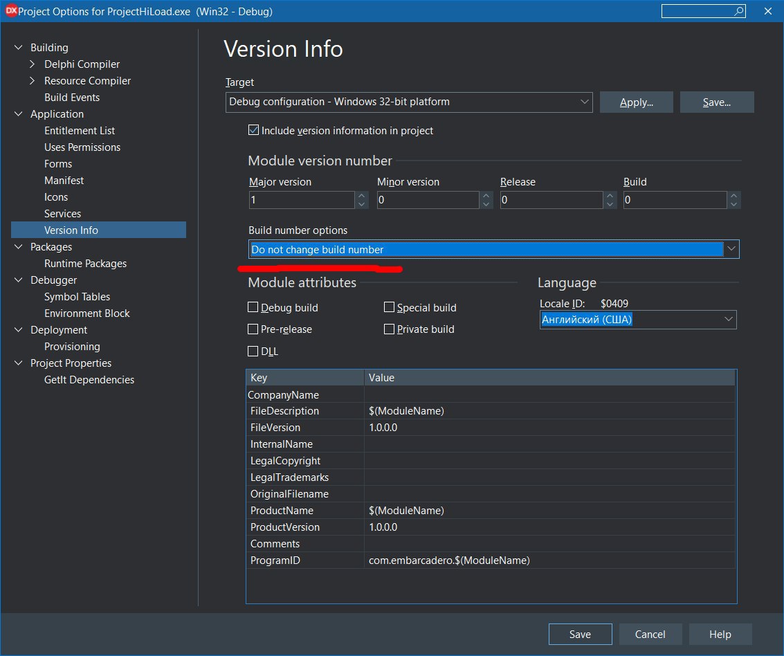Select the ProgramID value com.embarcadero.$(ModuleName)

point(449,561)
